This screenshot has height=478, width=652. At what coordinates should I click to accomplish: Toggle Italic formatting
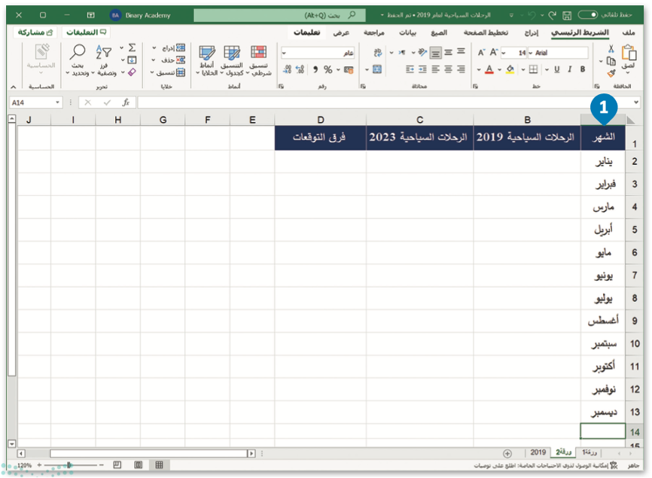pos(570,69)
